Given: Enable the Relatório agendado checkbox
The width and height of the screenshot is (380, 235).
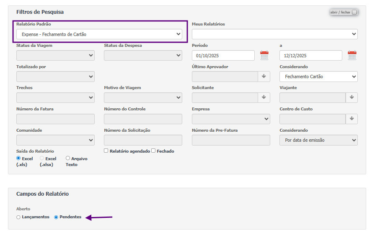Looking at the screenshot, I should click(106, 151).
